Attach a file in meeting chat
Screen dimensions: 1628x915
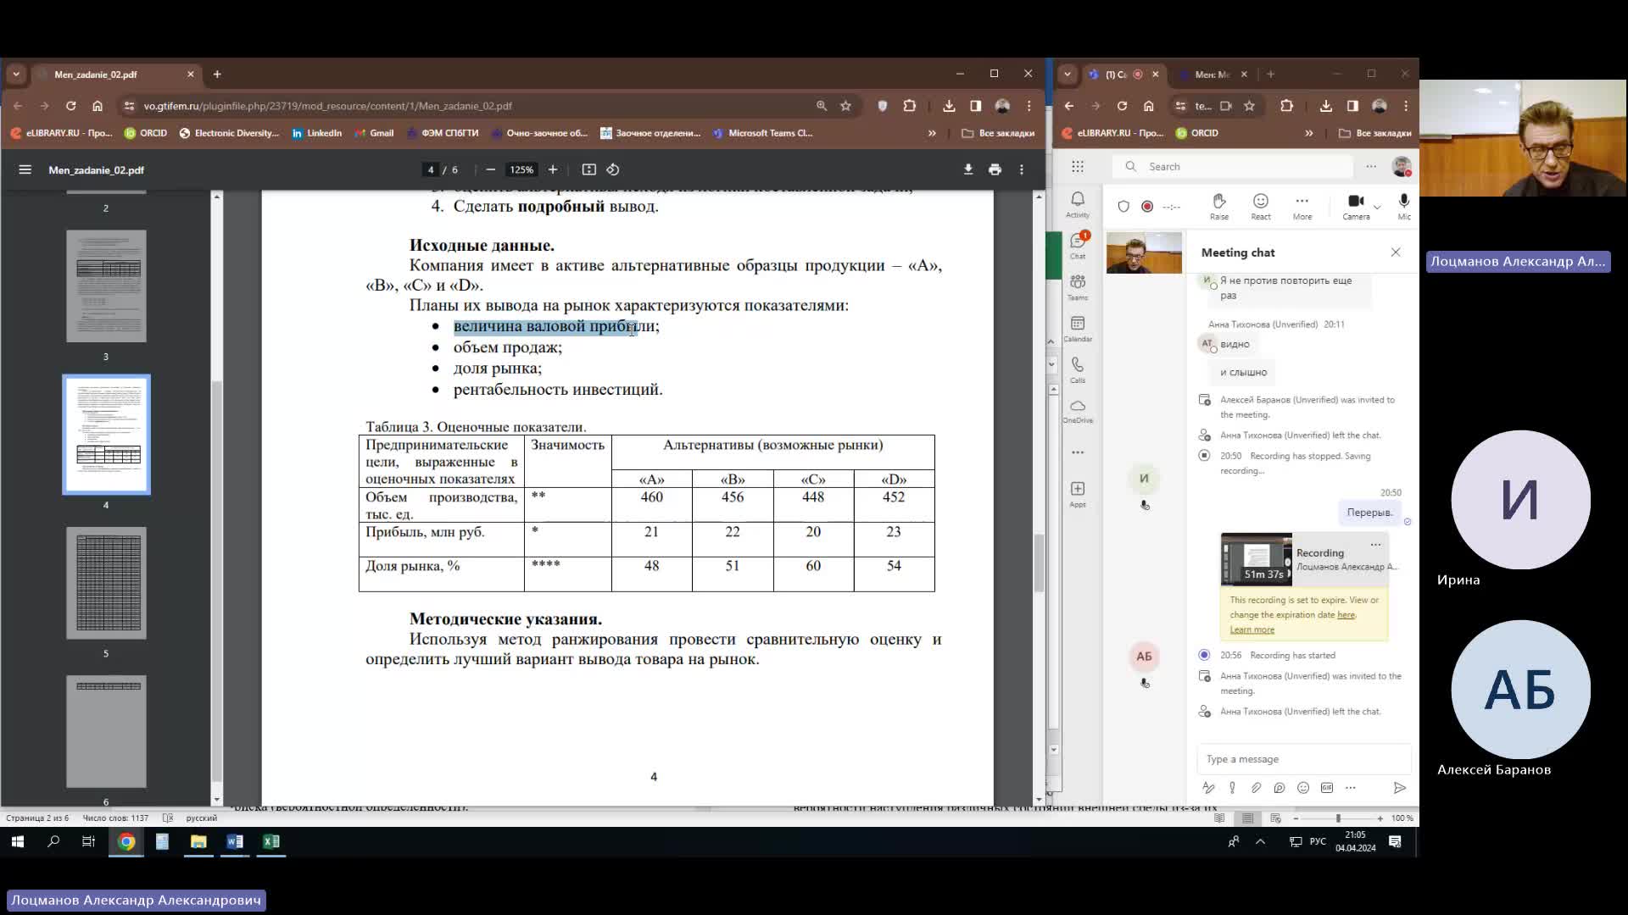(1256, 788)
